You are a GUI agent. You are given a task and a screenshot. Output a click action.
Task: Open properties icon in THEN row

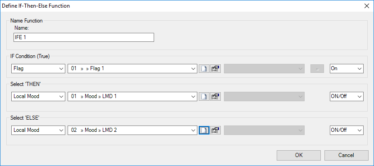[215, 96]
